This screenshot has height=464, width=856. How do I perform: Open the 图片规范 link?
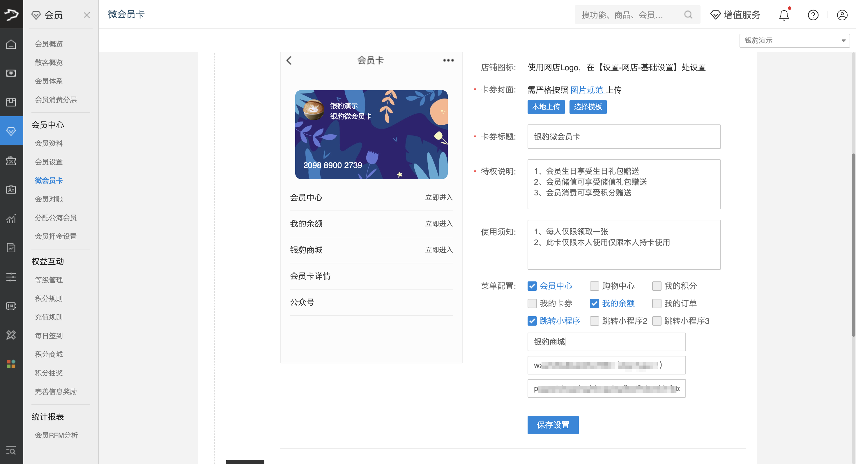pyautogui.click(x=587, y=90)
